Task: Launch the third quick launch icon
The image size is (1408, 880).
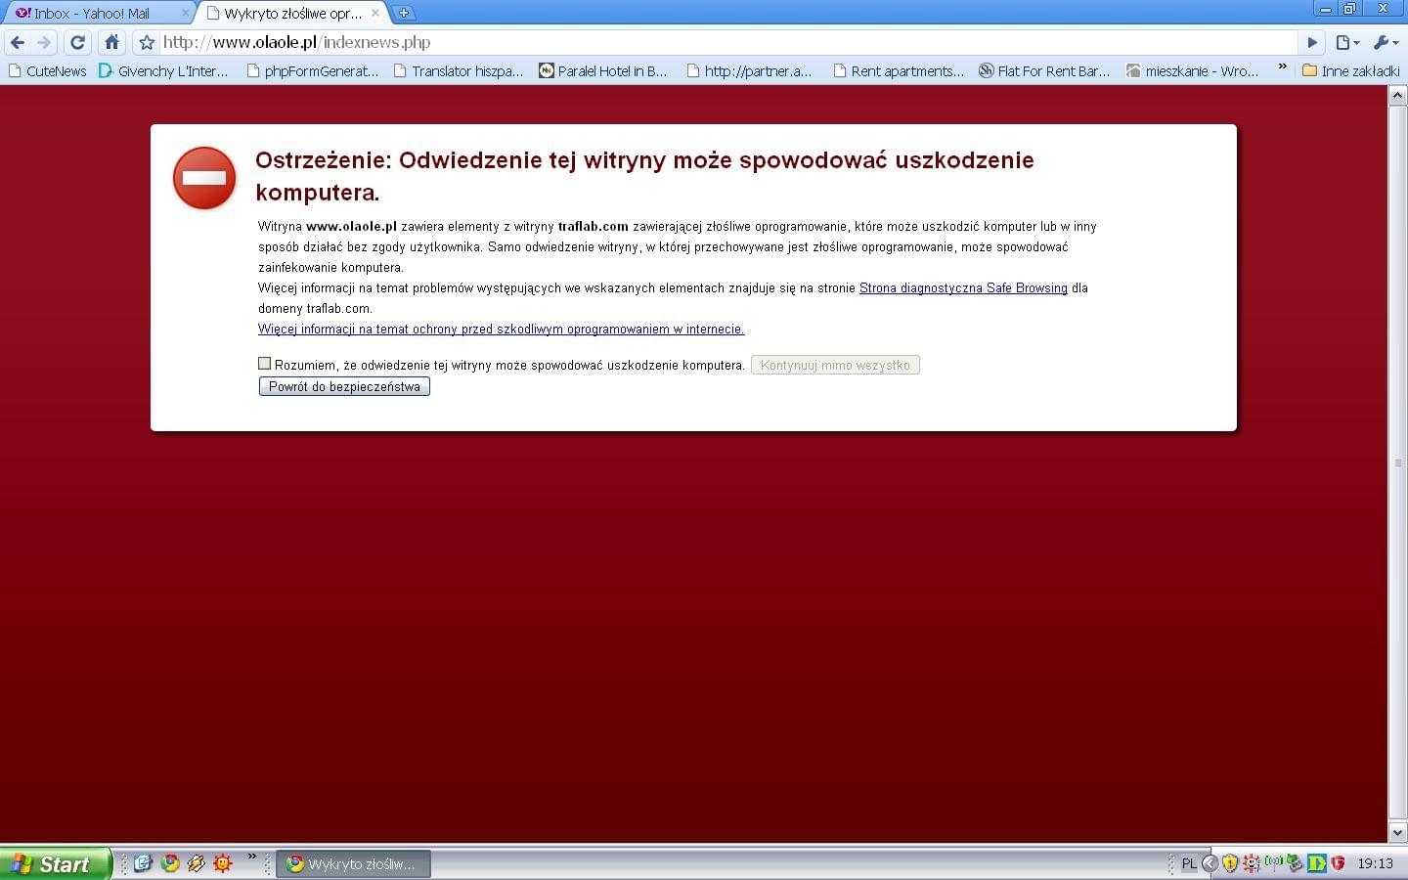Action: 197,863
